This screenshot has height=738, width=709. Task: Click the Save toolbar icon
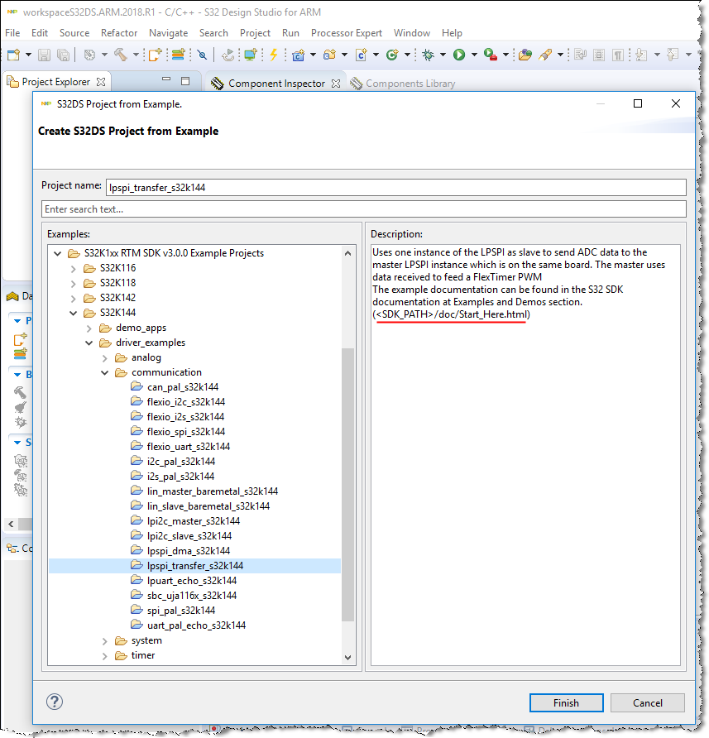coord(44,55)
